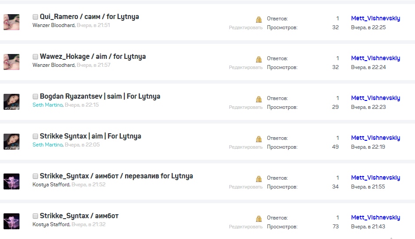
Task: Open avatar beside last Strikke_Syntax аимбот thread
Action: (x=12, y=221)
